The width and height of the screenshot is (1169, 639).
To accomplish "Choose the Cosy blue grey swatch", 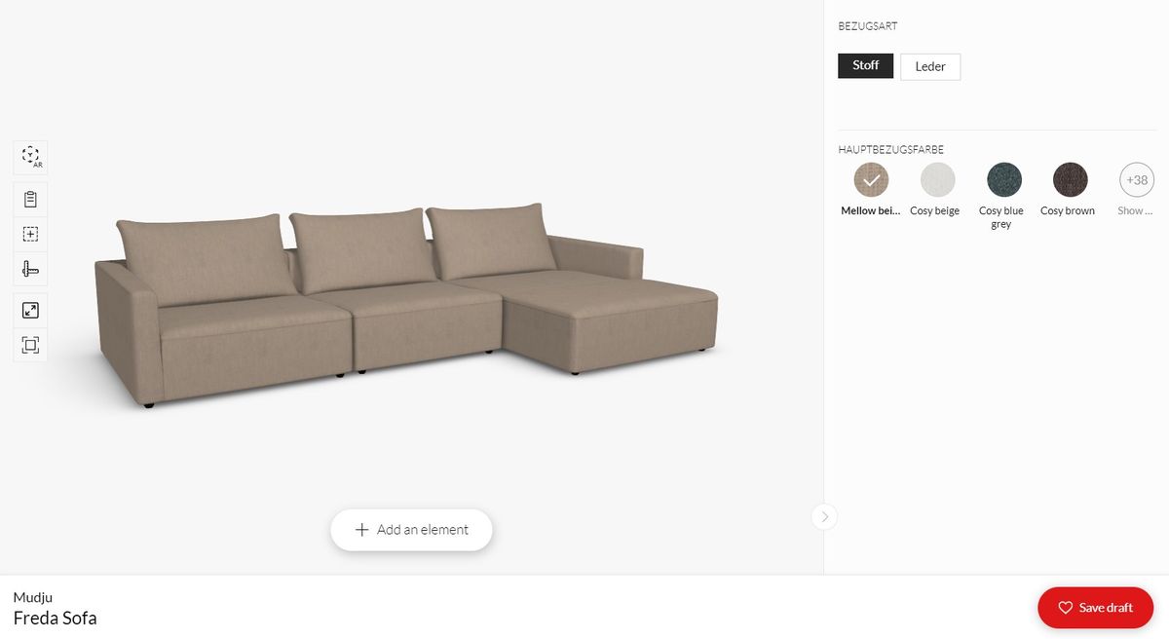I will pyautogui.click(x=1003, y=180).
